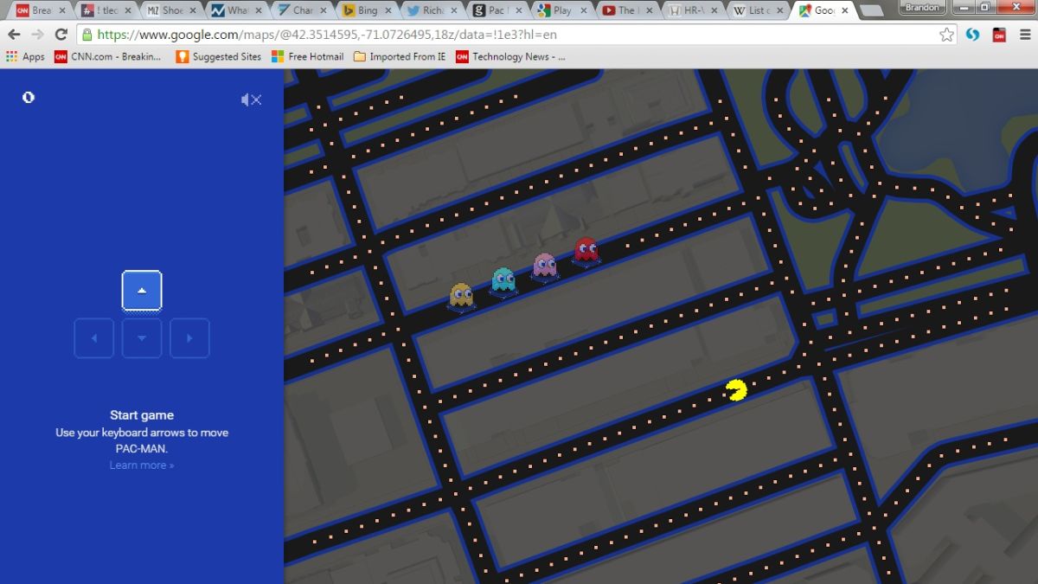Switch to the Bing tab
Image resolution: width=1038 pixels, height=584 pixels.
(x=368, y=10)
